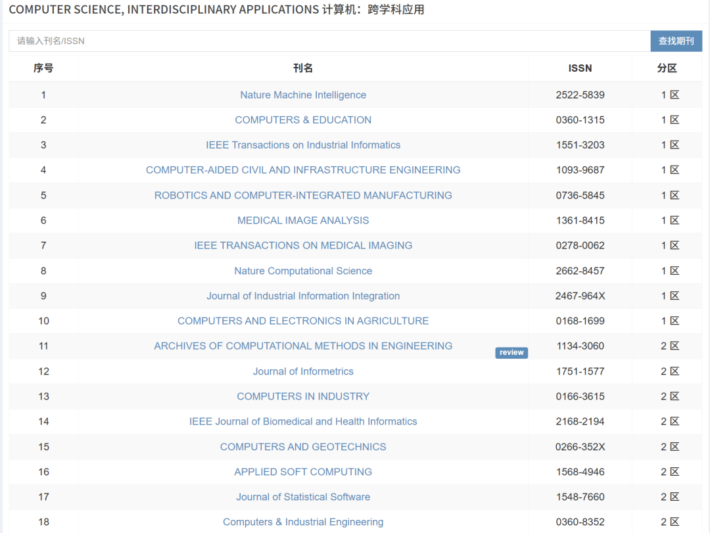Open APPLIED SOFT COMPUTING journal link

(x=303, y=472)
